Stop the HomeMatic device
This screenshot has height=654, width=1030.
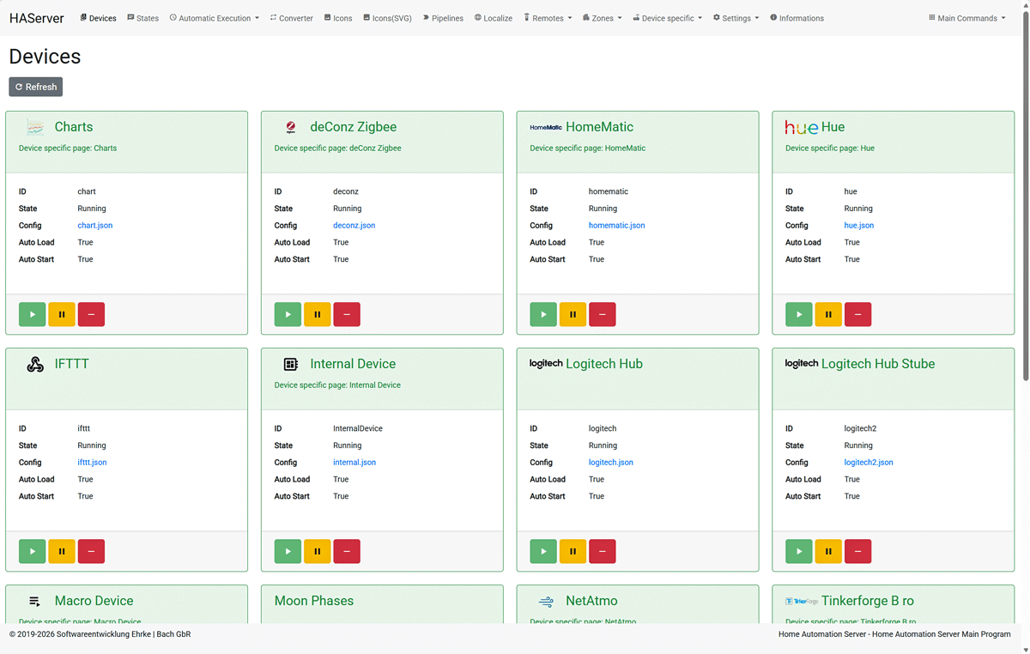coord(602,314)
